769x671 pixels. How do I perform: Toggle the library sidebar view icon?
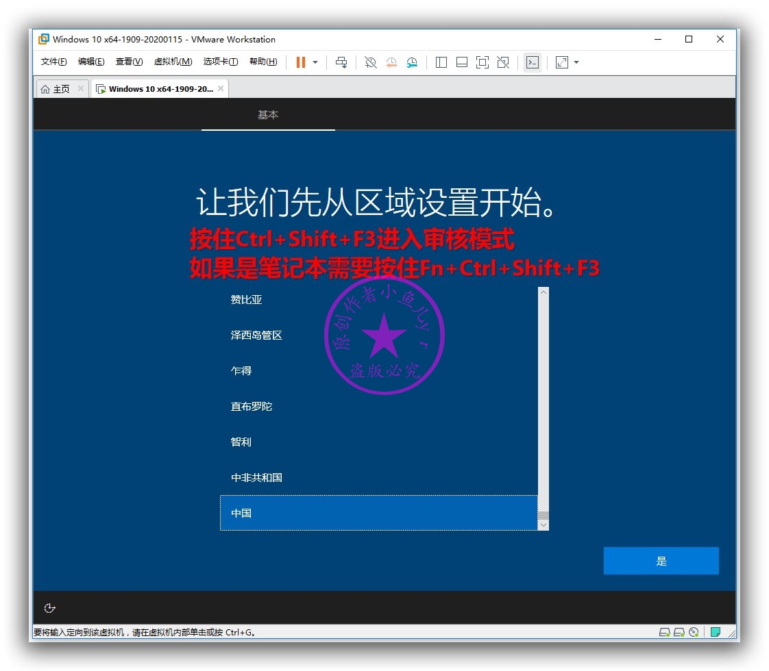tap(441, 62)
